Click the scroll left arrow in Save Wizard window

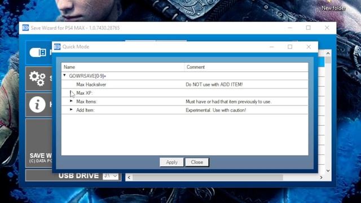(x=129, y=178)
